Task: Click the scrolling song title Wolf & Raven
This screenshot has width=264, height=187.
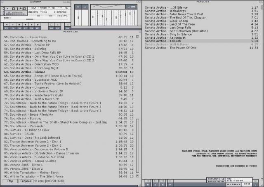Action: pyautogui.click(x=48, y=8)
